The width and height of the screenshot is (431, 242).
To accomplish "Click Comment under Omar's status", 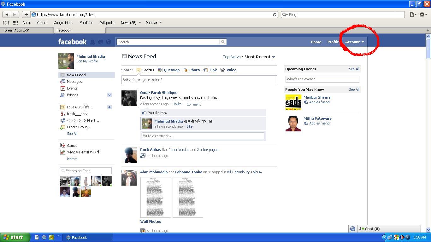I will tap(193, 104).
